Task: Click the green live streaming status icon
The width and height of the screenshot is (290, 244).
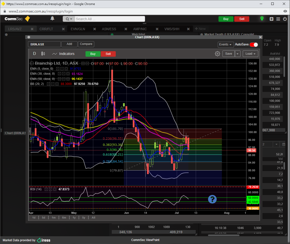Action: (x=262, y=19)
